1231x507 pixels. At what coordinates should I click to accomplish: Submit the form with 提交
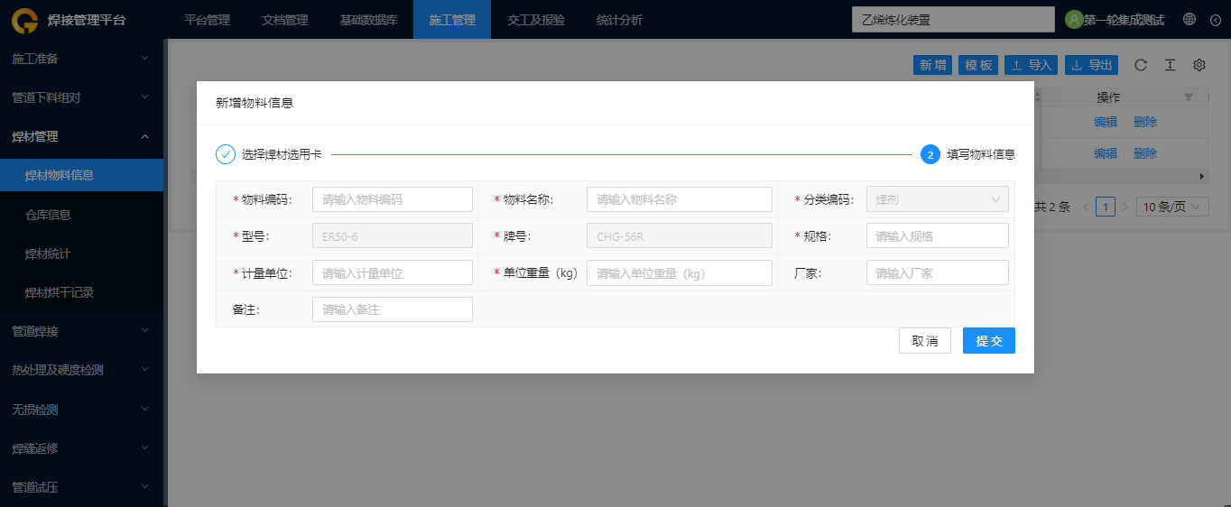[x=989, y=341]
